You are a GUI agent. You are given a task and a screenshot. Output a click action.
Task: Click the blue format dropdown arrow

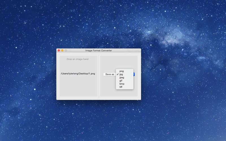(134, 74)
